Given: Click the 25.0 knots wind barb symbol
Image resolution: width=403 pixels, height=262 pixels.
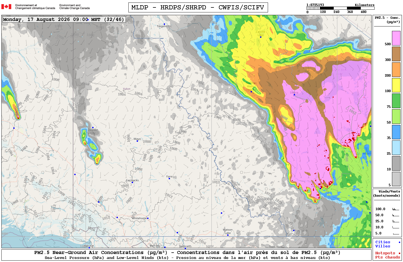Looking at the screenshot, I should 396,221.
